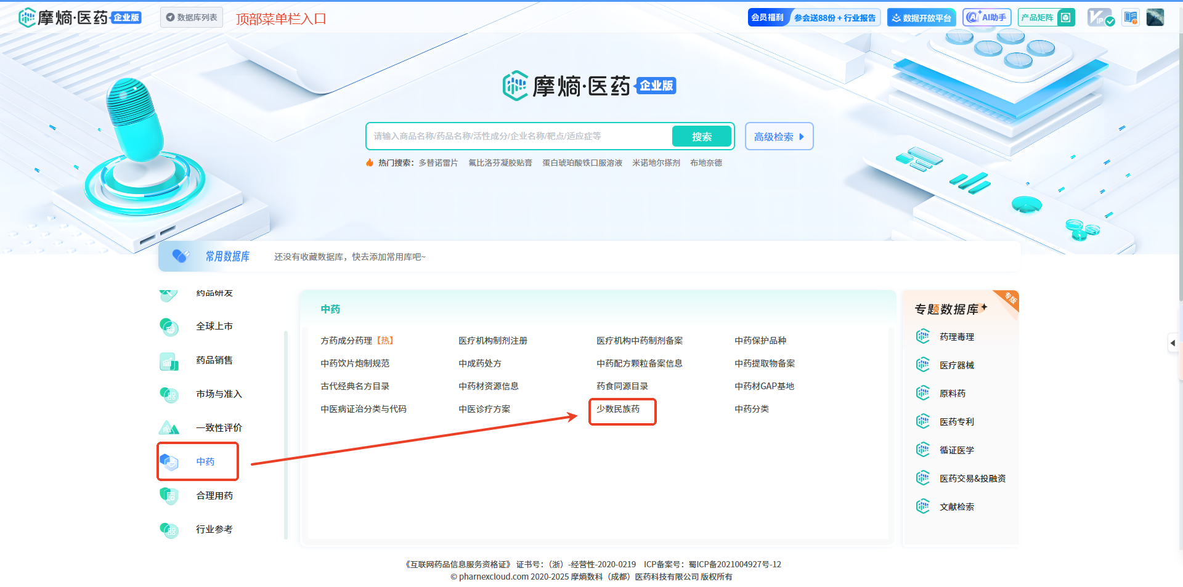Search hot term 氟比洛芬凝胶贴膏
The height and width of the screenshot is (587, 1183).
[x=500, y=163]
